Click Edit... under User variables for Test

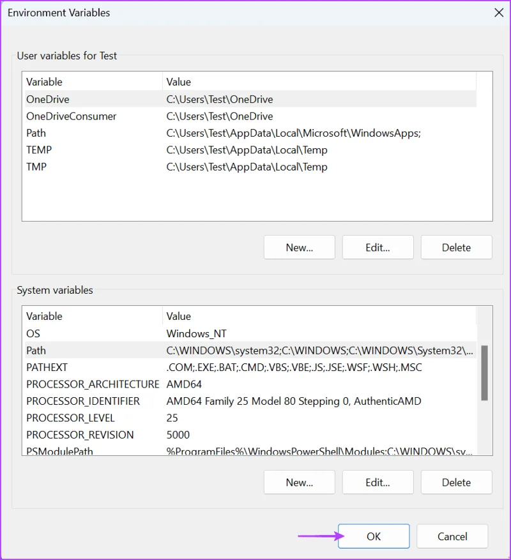[378, 247]
